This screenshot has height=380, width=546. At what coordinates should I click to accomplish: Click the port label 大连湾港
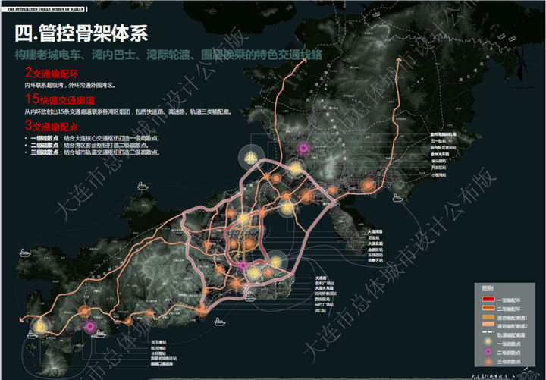point(375,231)
